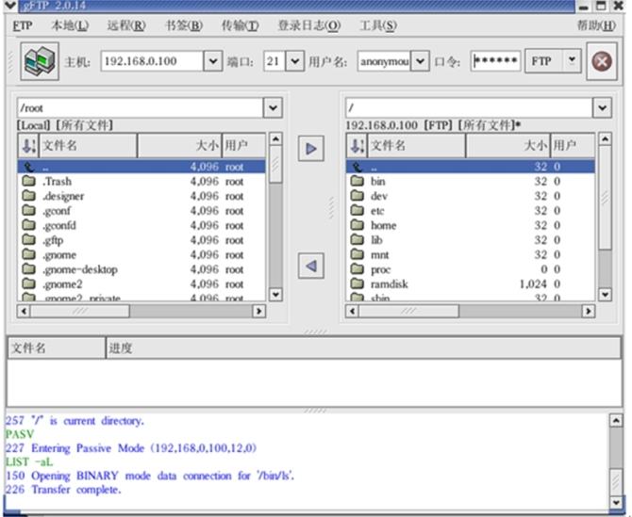This screenshot has height=517, width=632.
Task: Expand the port number dropdown
Action: [x=293, y=62]
